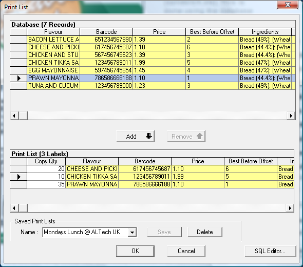This screenshot has width=303, height=267.
Task: Open the SQL Editor
Action: (270, 251)
